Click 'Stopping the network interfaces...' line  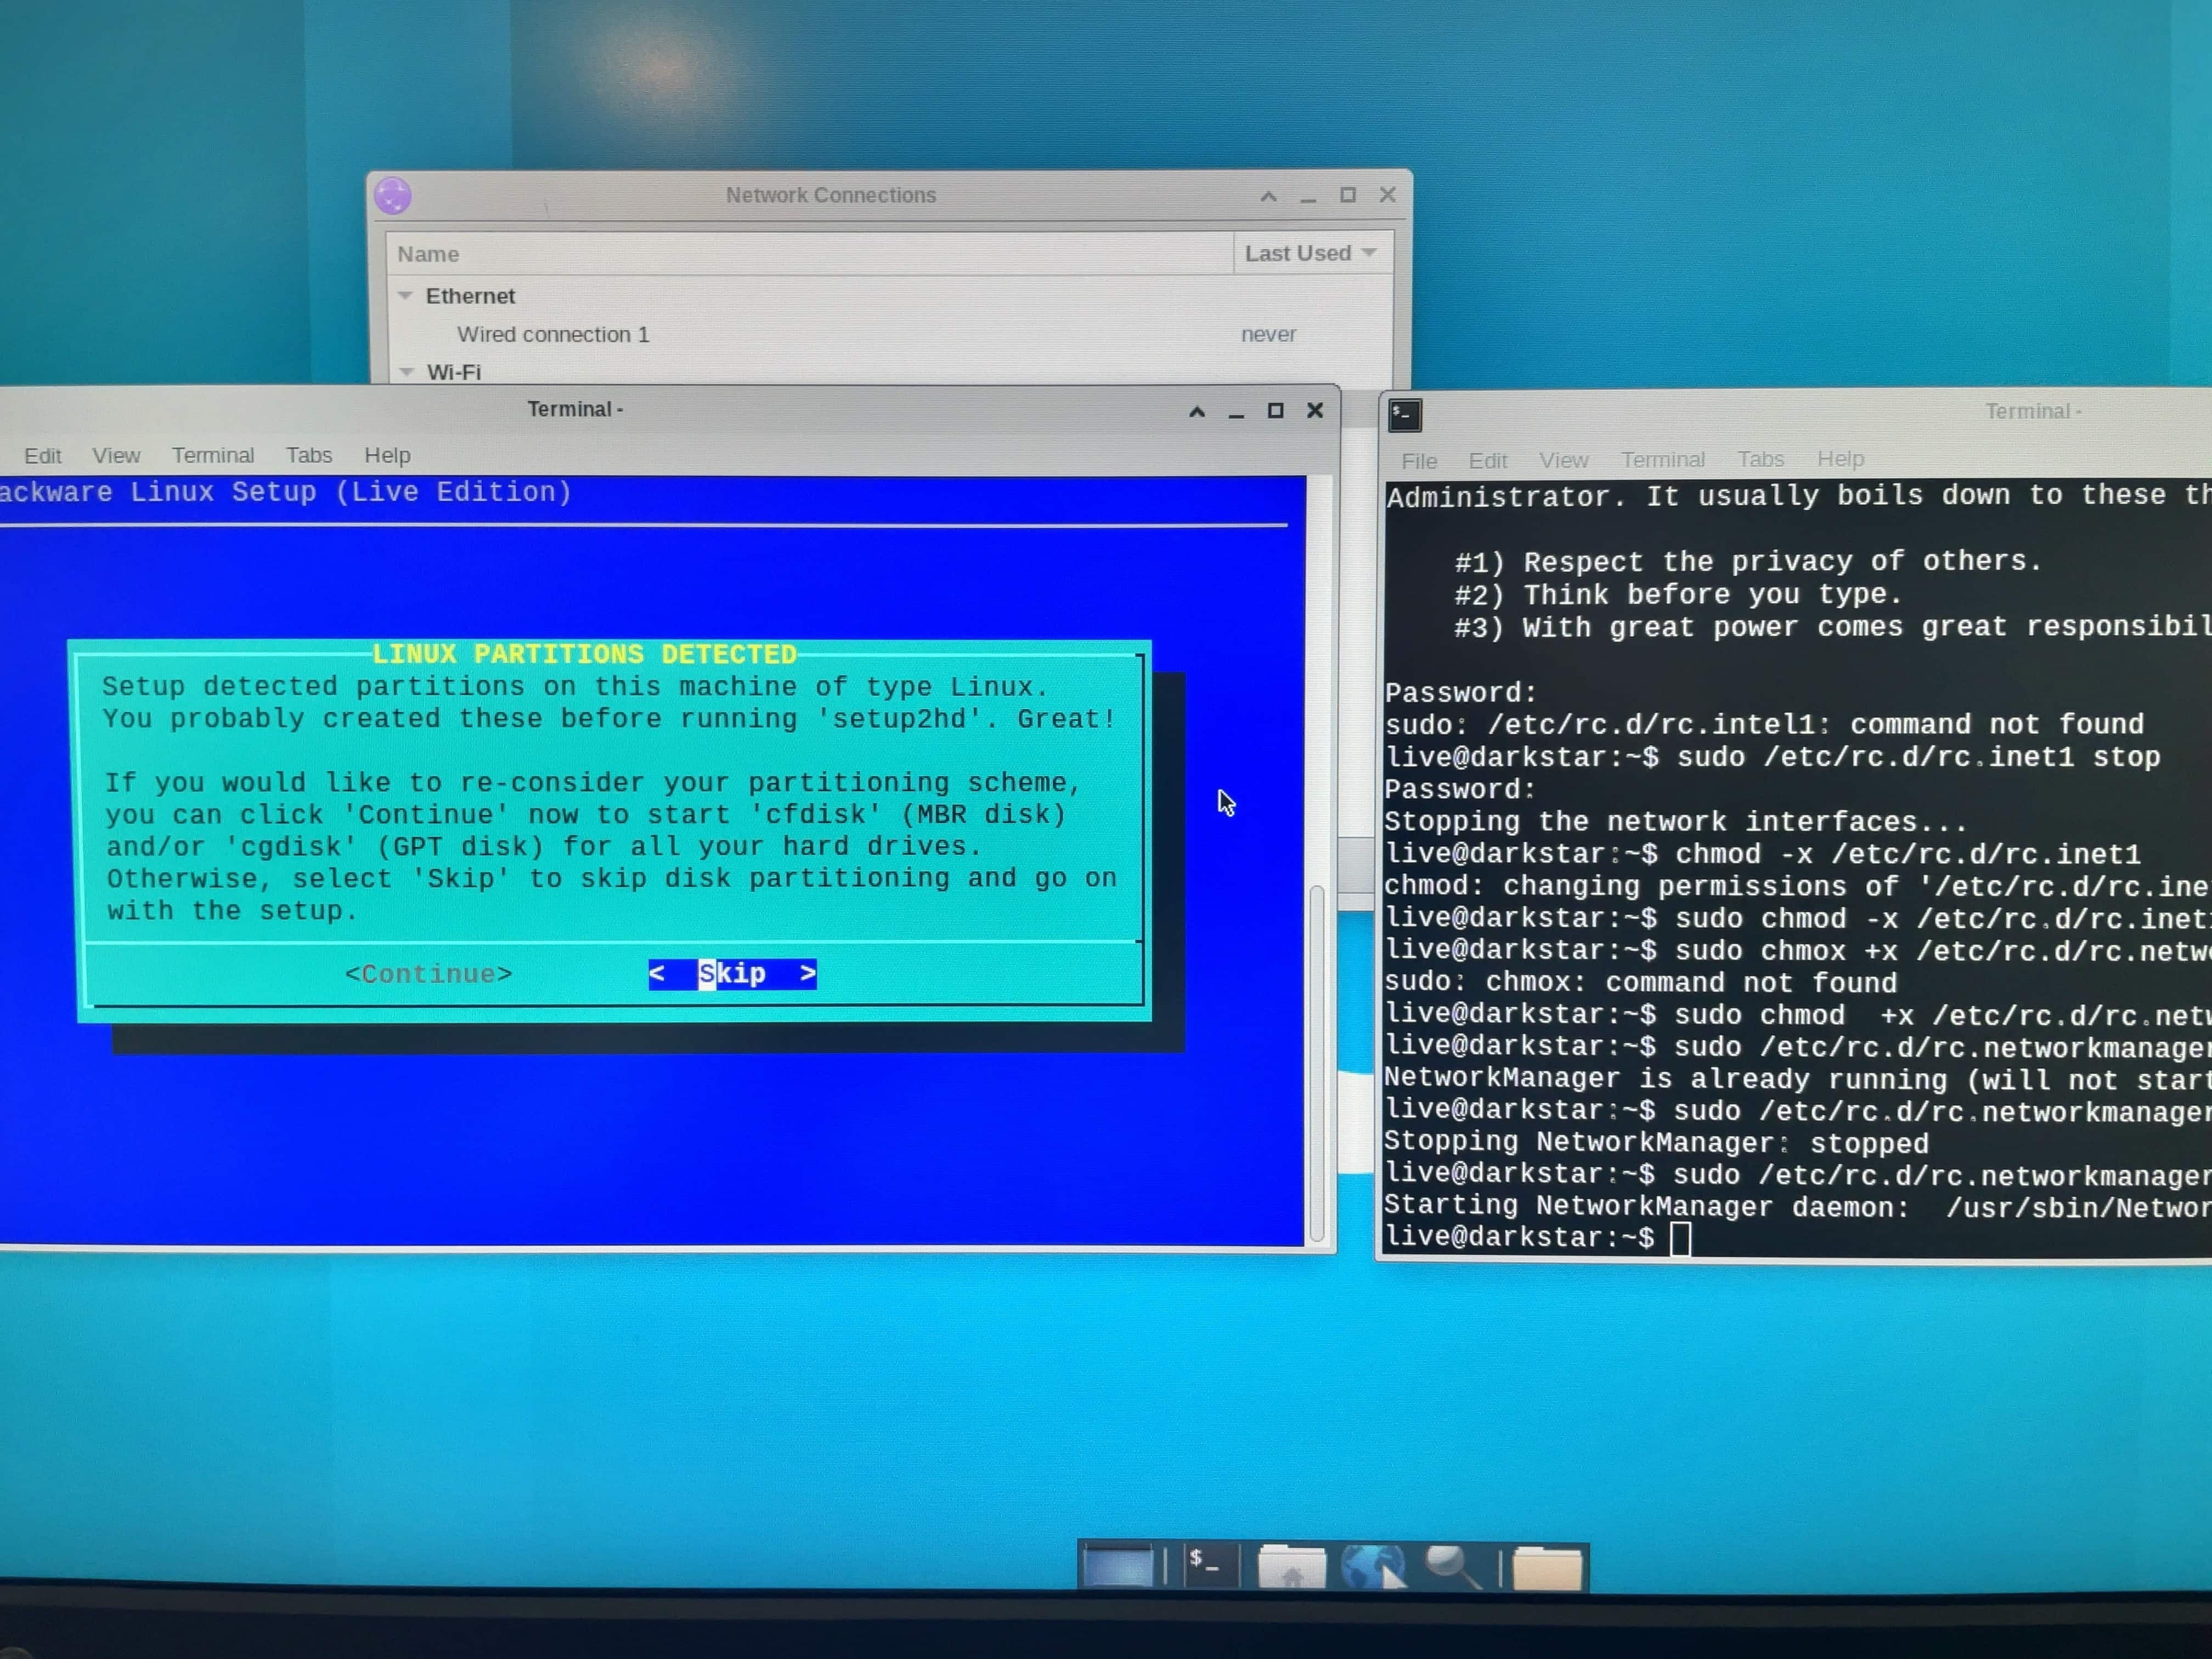coord(1675,822)
